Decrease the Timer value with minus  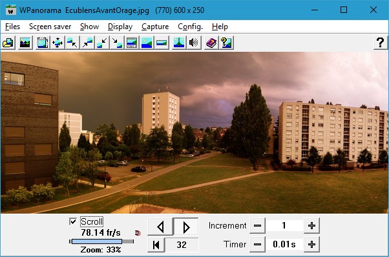257,244
